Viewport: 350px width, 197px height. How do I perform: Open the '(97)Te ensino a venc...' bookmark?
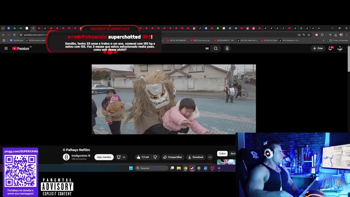coord(36,40)
